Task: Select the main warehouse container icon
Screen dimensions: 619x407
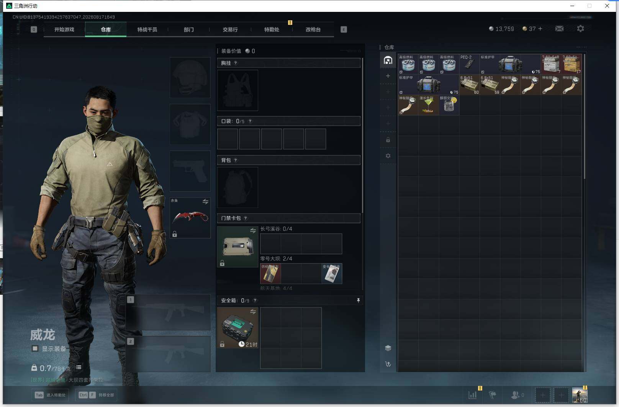Action: pyautogui.click(x=388, y=60)
